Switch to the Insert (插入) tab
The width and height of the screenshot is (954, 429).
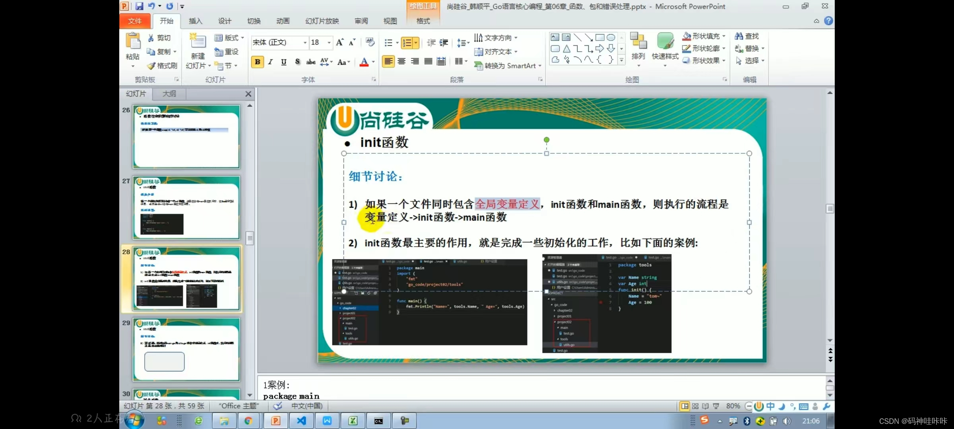click(x=195, y=21)
